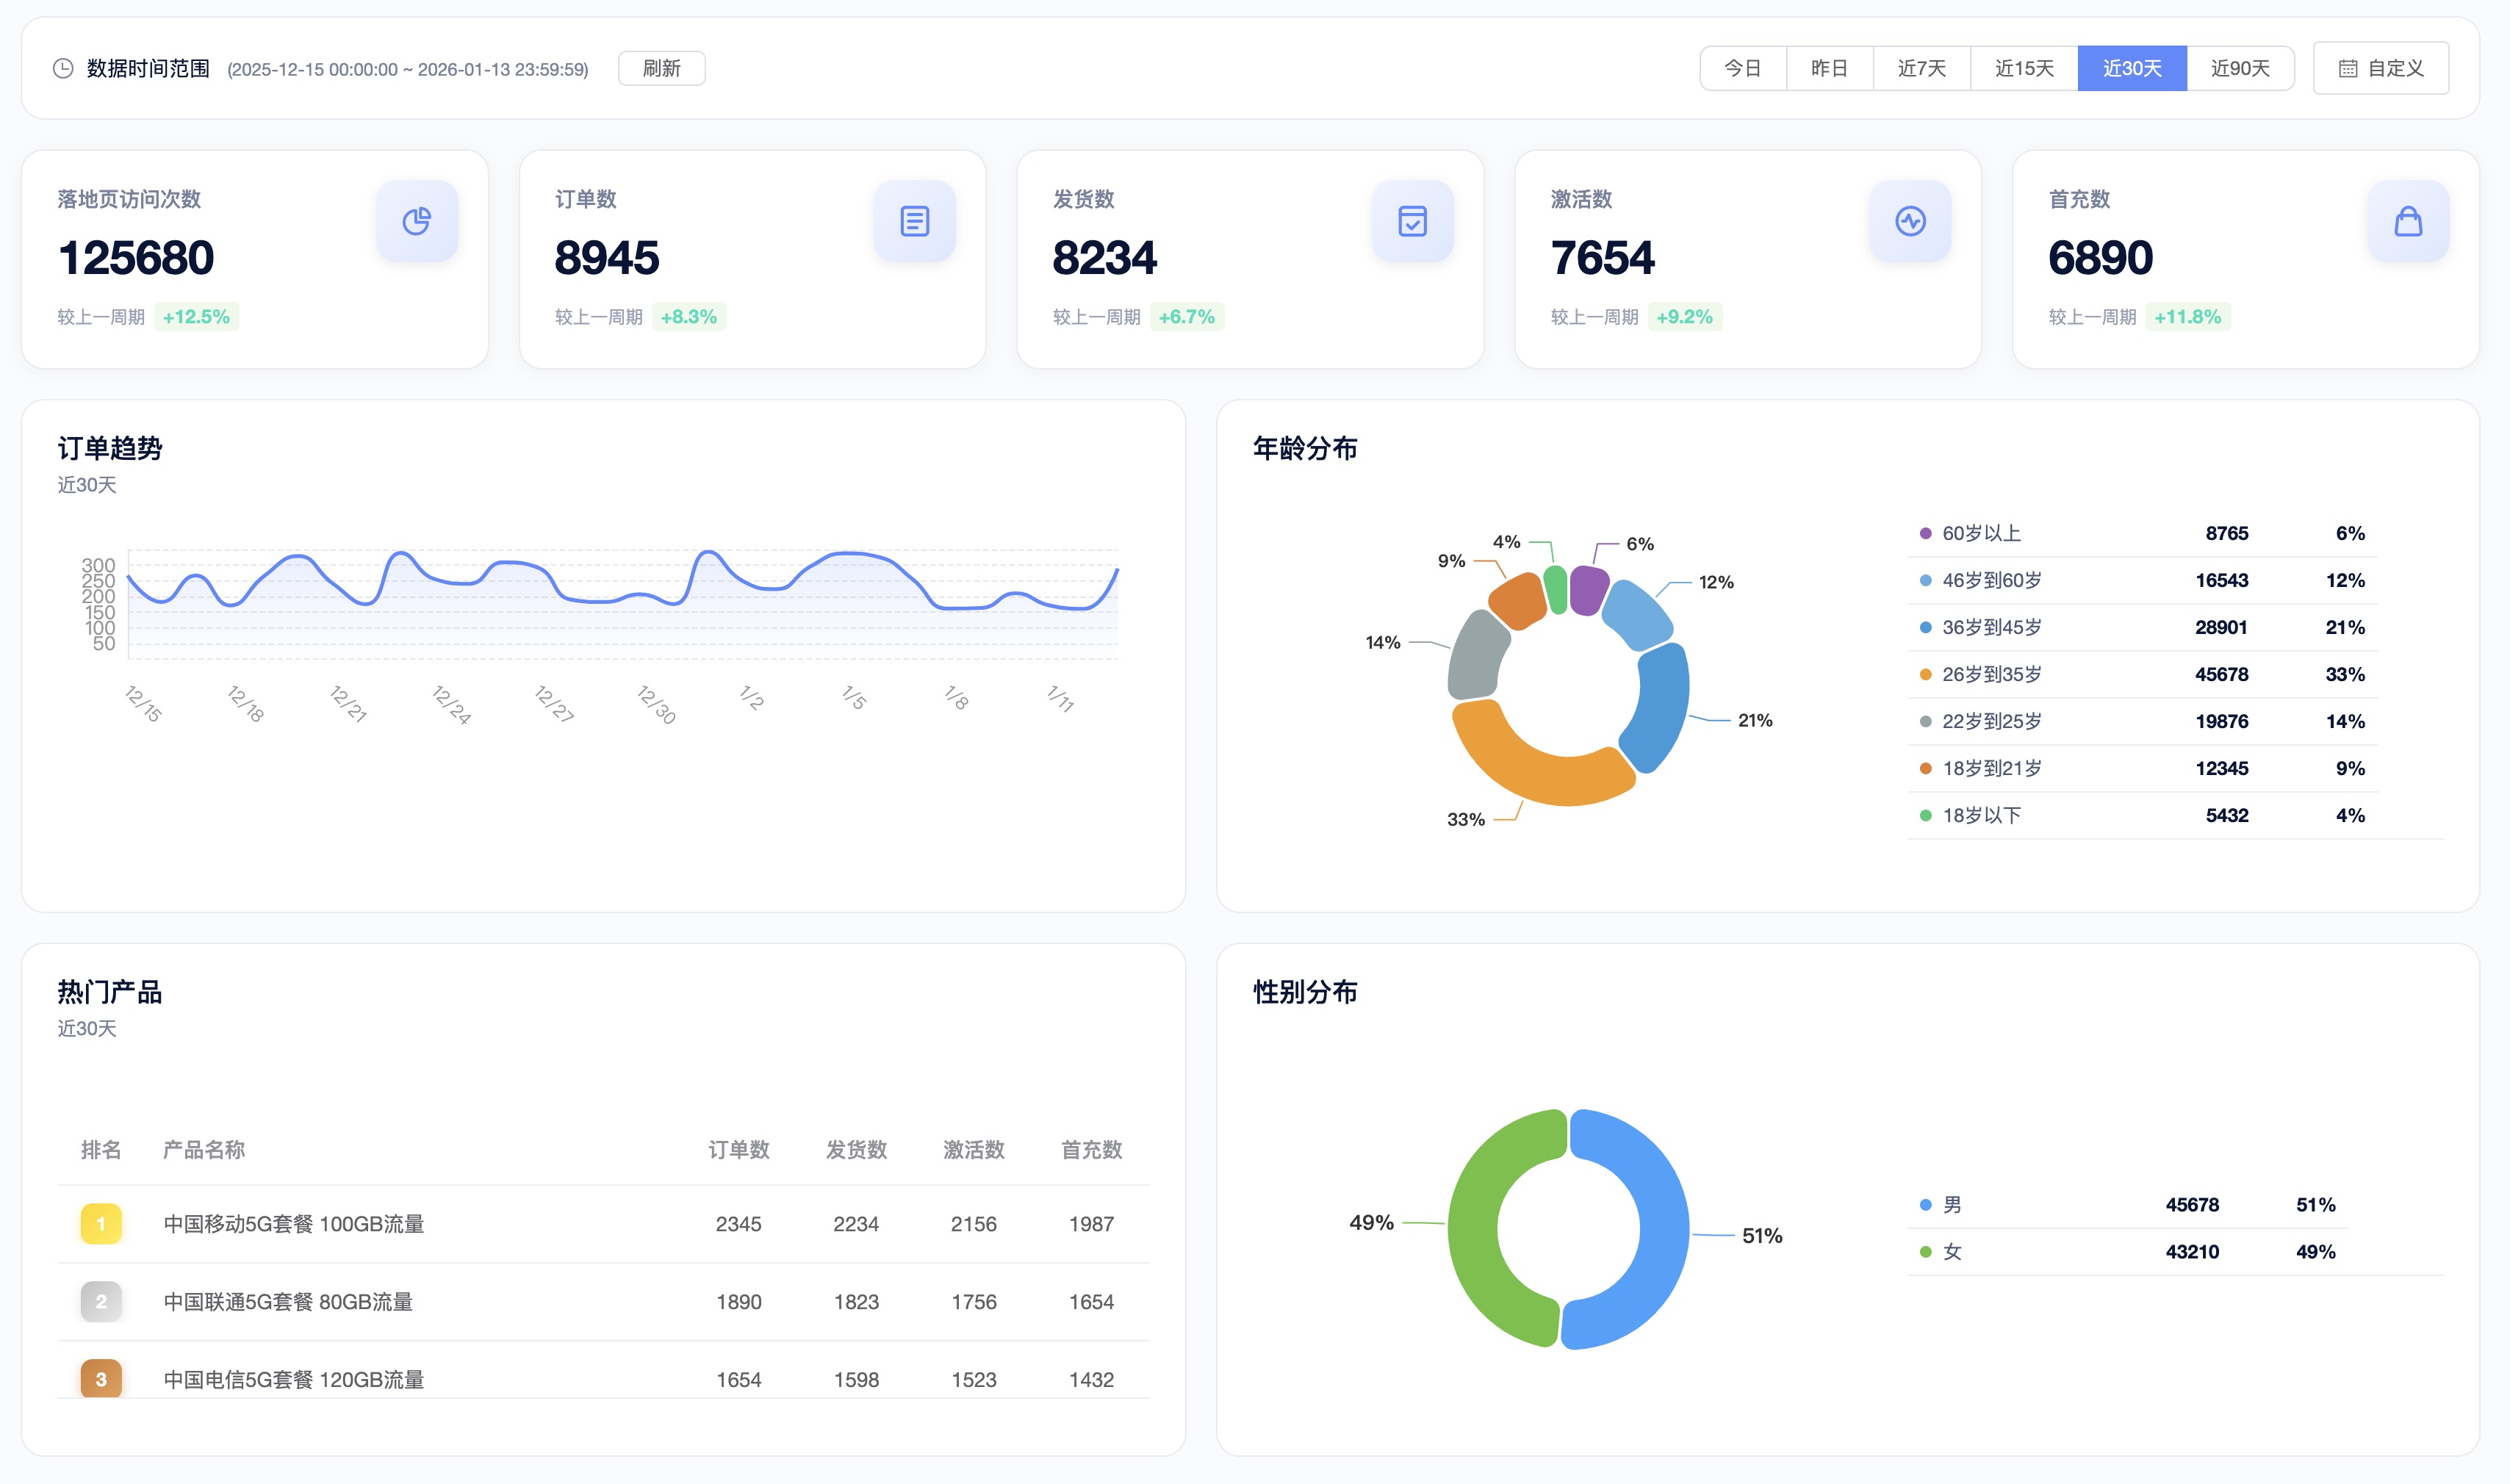This screenshot has height=1484, width=2510.
Task: Click 中国联通5G套餐 80GB流量 product row
Action: (x=288, y=1301)
